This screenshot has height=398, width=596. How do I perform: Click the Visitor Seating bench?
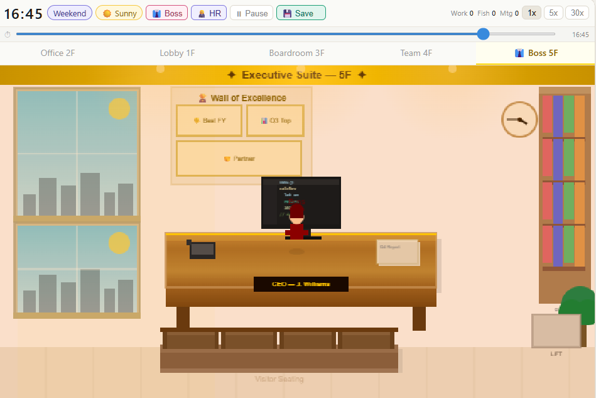coord(279,350)
